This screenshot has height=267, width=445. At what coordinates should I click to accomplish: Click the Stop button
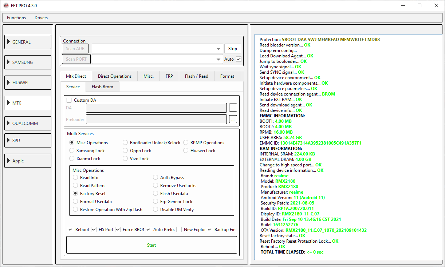[x=233, y=49]
